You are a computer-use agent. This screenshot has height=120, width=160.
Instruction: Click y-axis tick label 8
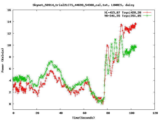click(10, 57)
